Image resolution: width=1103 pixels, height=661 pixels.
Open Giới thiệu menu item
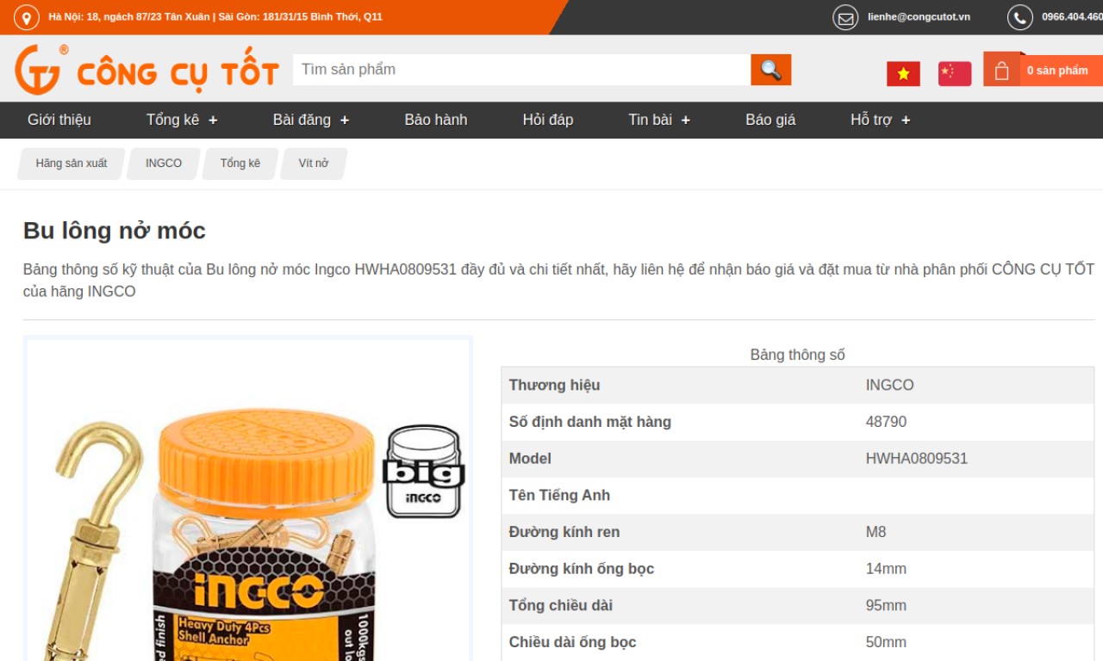coord(59,120)
